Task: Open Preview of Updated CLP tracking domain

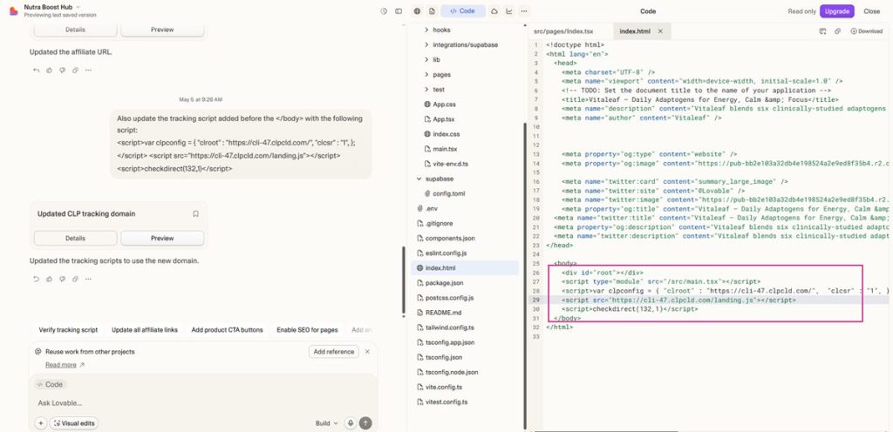Action: [162, 238]
